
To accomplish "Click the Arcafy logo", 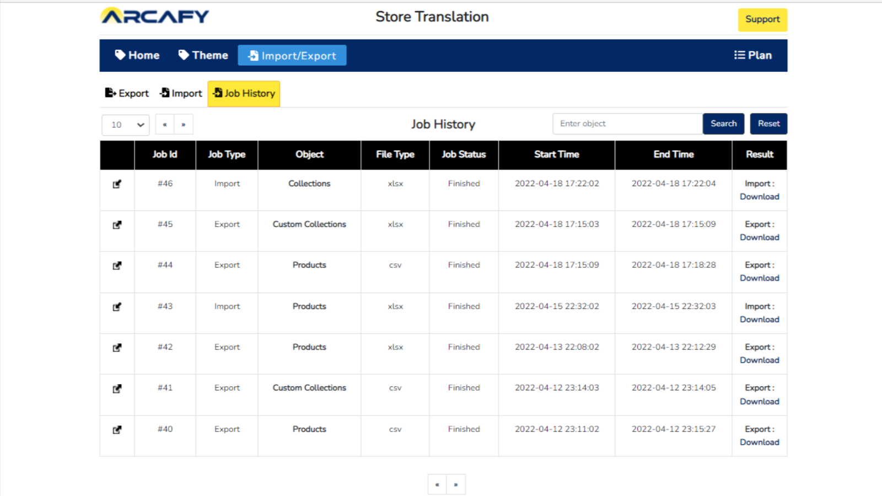I will tap(155, 17).
